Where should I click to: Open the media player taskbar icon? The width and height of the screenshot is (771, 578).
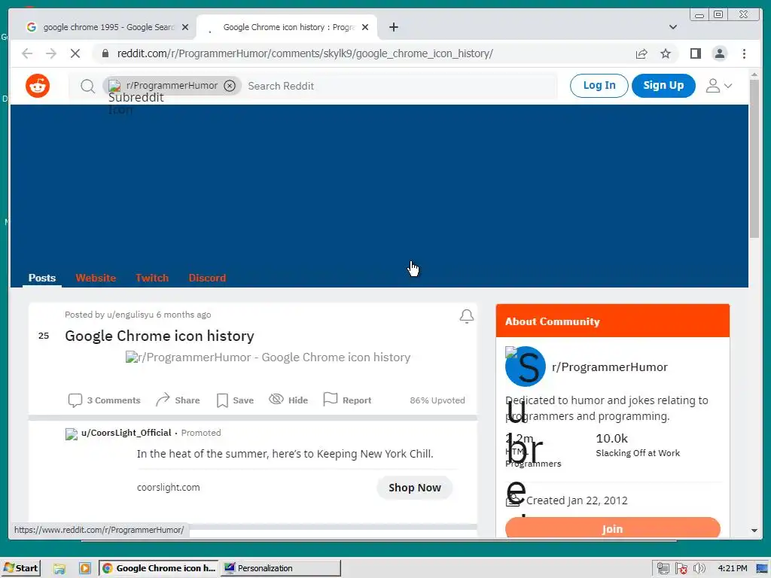84,569
